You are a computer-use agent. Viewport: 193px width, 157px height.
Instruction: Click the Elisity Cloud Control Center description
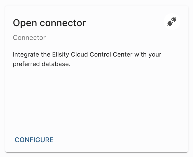point(87,59)
